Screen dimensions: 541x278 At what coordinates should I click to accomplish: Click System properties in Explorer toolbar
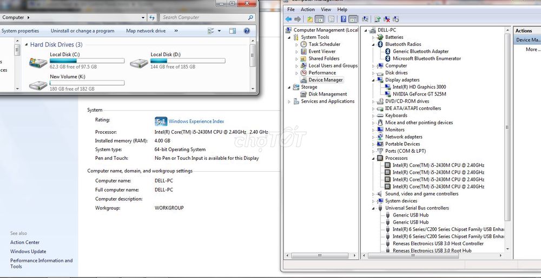[20, 31]
